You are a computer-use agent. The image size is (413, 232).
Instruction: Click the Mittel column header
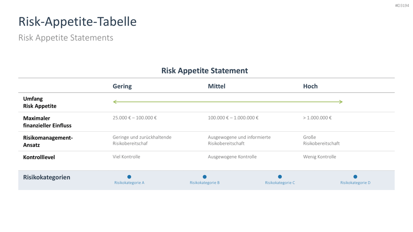[217, 86]
